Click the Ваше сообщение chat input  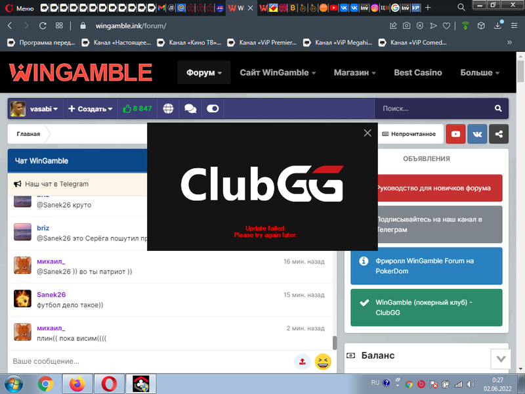point(151,361)
